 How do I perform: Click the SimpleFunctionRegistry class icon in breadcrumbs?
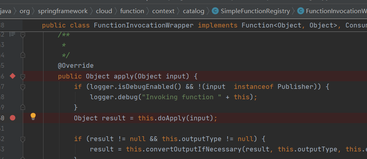[x=215, y=11]
